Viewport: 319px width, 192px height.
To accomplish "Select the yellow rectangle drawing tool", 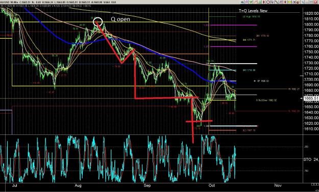I will pyautogui.click(x=289, y=2).
